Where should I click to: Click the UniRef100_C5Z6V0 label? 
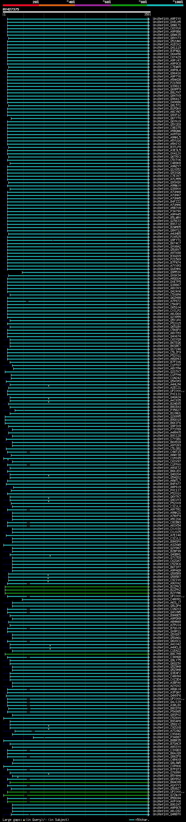point(167,718)
